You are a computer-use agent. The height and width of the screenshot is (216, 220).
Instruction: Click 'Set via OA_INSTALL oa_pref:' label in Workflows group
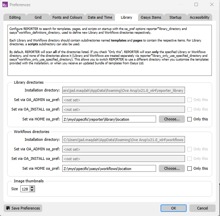tap(35, 159)
